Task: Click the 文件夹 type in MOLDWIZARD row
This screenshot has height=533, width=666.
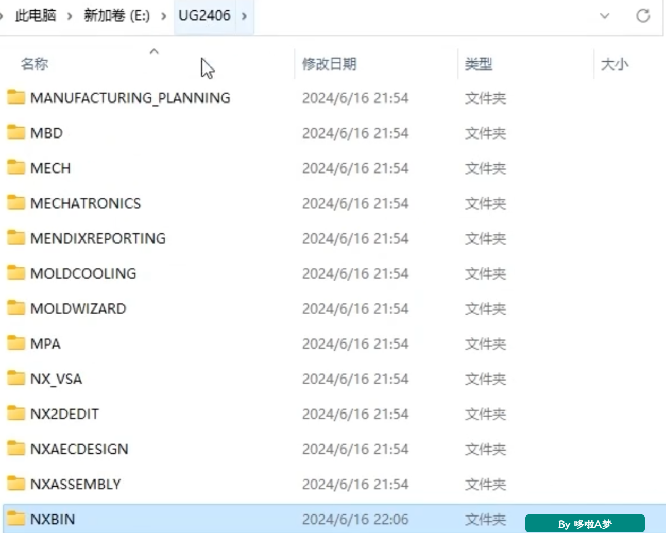Action: click(x=485, y=308)
